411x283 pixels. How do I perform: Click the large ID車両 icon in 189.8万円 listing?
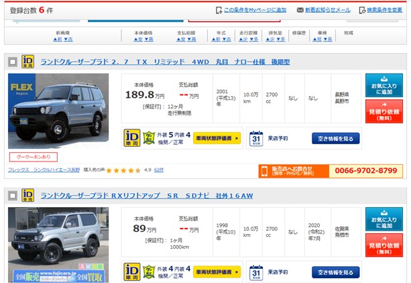pos(132,138)
